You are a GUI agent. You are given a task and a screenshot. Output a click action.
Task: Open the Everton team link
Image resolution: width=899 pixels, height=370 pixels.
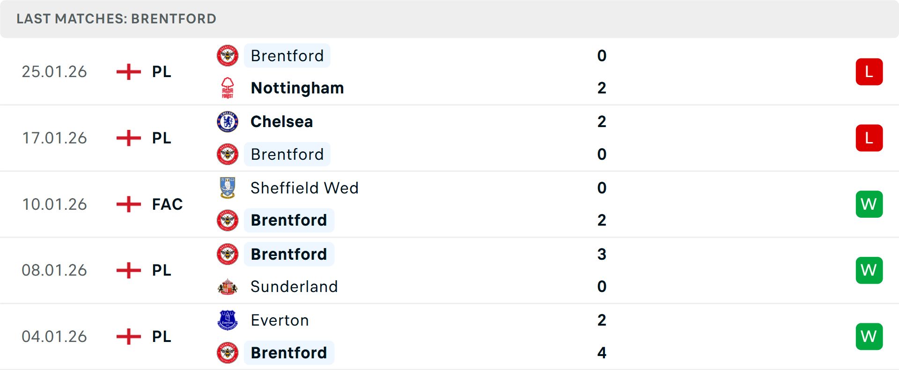pos(280,320)
